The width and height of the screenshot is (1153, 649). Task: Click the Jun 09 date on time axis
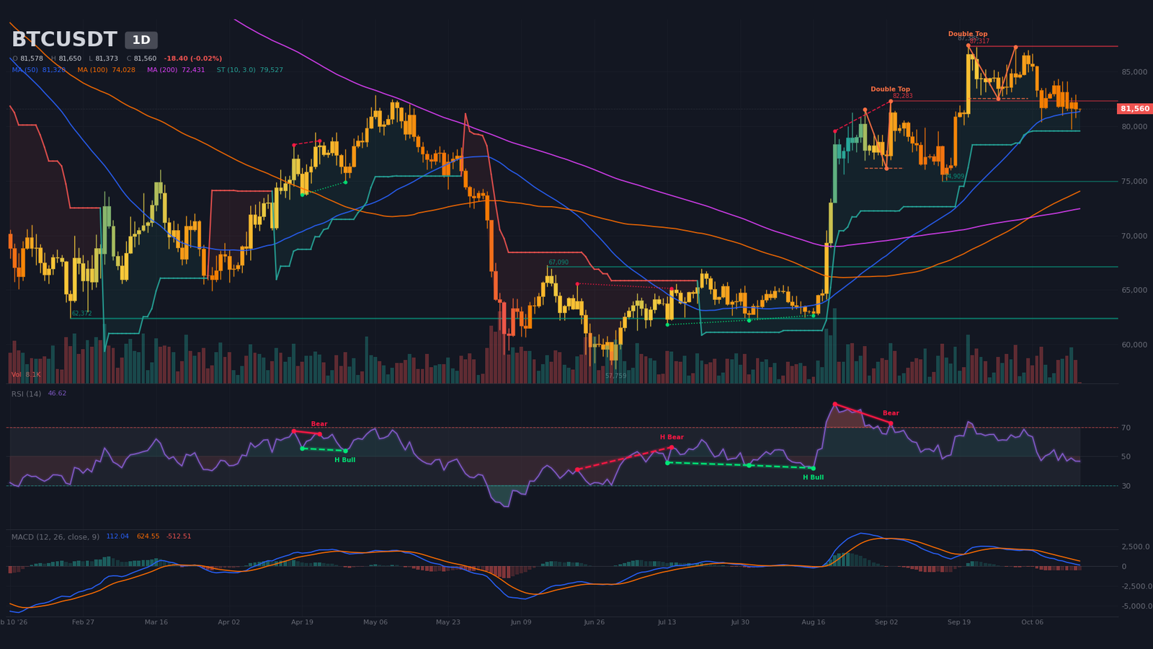click(x=520, y=622)
